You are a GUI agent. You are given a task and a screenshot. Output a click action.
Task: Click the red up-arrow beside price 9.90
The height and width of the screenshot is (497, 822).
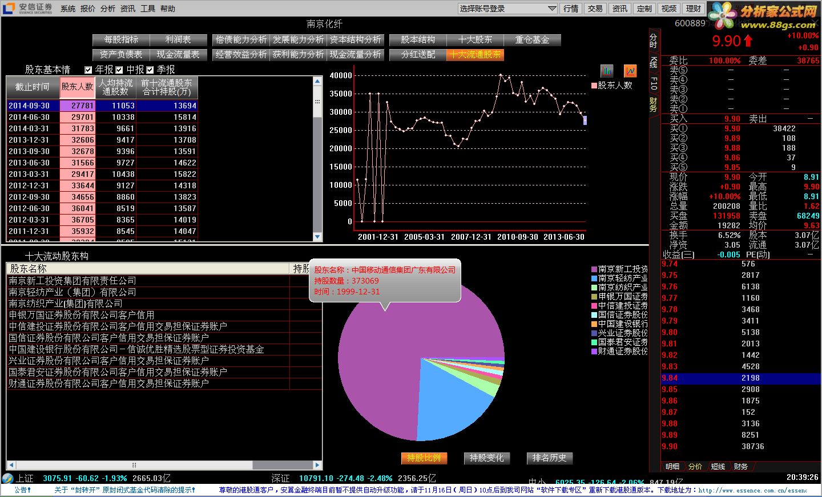(x=748, y=41)
